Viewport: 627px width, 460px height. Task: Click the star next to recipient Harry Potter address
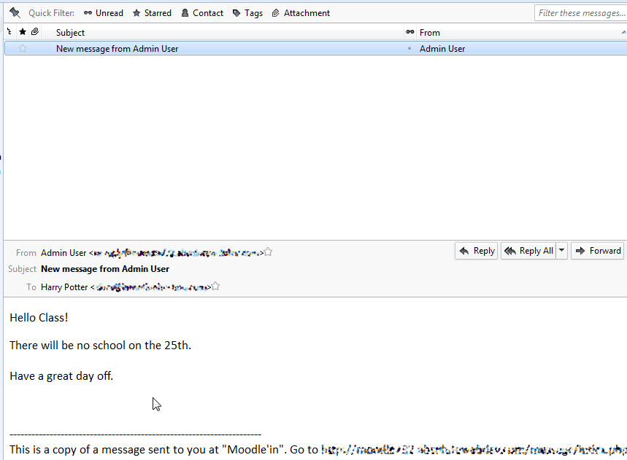[215, 286]
